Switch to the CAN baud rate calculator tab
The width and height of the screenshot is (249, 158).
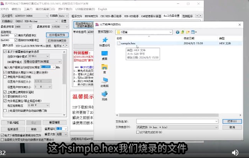pyautogui.click(x=151, y=16)
